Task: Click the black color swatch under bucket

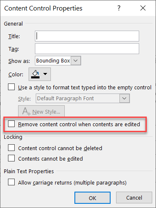Action: [x=35, y=77]
